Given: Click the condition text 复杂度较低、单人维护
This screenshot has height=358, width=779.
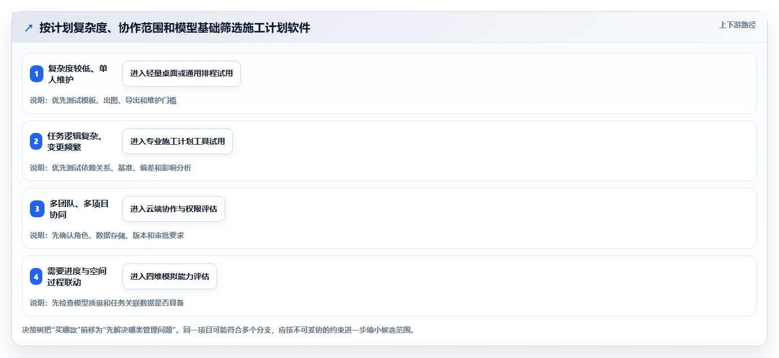Looking at the screenshot, I should pos(78,74).
